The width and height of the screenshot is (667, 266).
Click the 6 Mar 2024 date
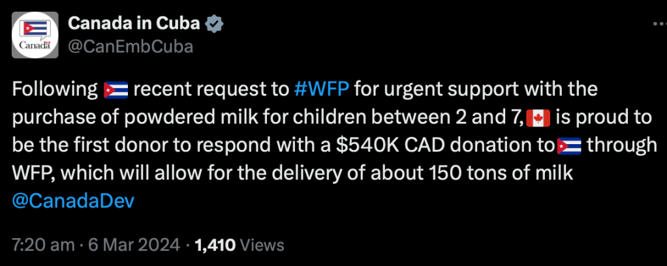(x=133, y=245)
